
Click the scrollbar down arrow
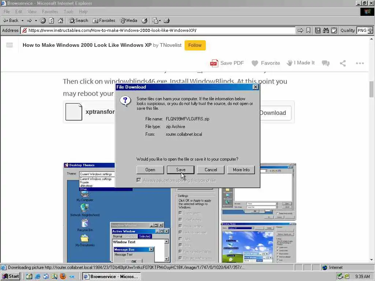(x=371, y=260)
